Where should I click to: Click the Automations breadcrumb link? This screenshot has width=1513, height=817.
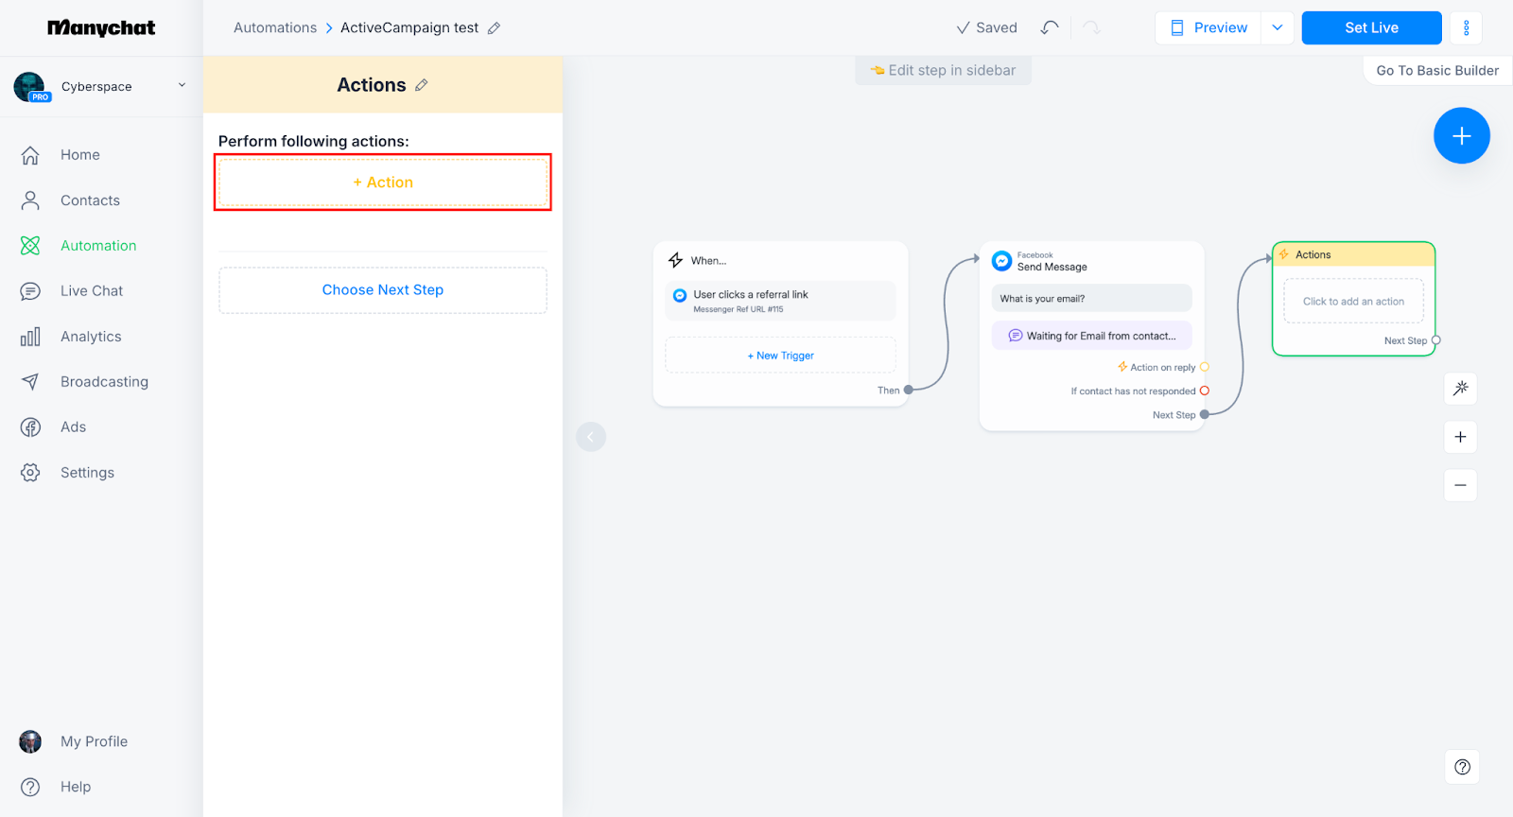click(275, 27)
